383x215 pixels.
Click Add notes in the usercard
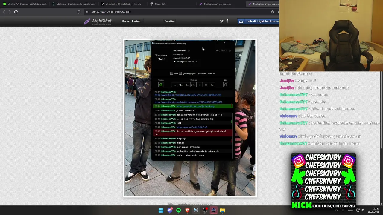[202, 73]
